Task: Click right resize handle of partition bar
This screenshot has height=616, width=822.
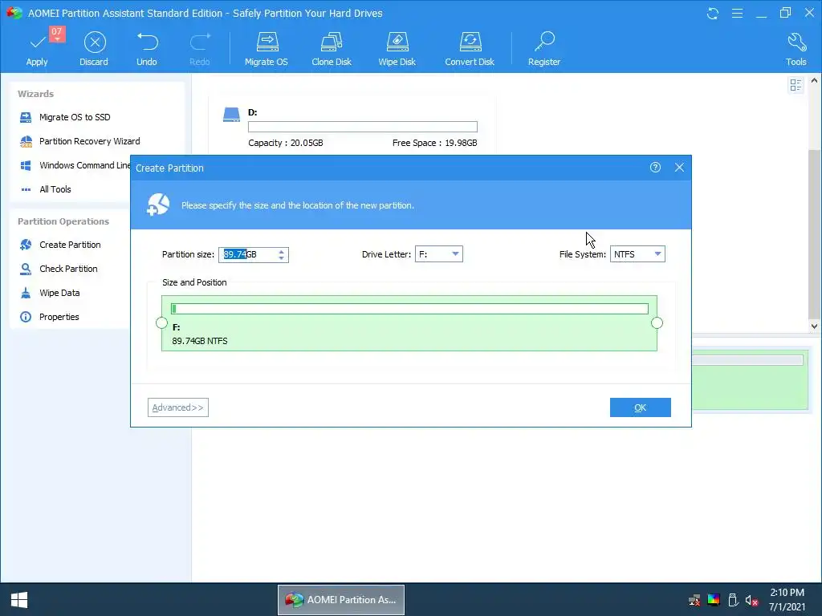Action: (x=657, y=323)
